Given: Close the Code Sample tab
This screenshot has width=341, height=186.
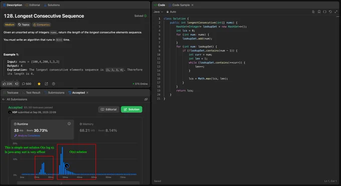Looking at the screenshot, I should 192,5.
